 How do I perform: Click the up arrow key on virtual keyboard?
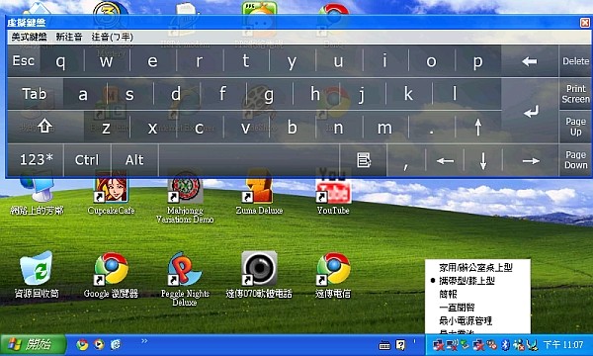coord(478,128)
